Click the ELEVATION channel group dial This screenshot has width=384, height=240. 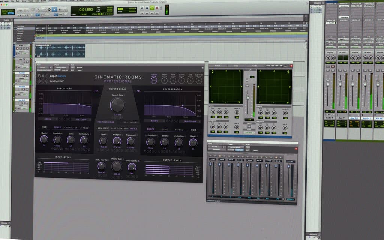coord(199,80)
